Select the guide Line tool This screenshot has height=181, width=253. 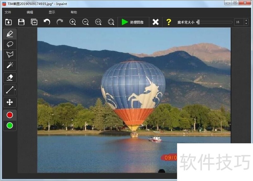click(9, 90)
